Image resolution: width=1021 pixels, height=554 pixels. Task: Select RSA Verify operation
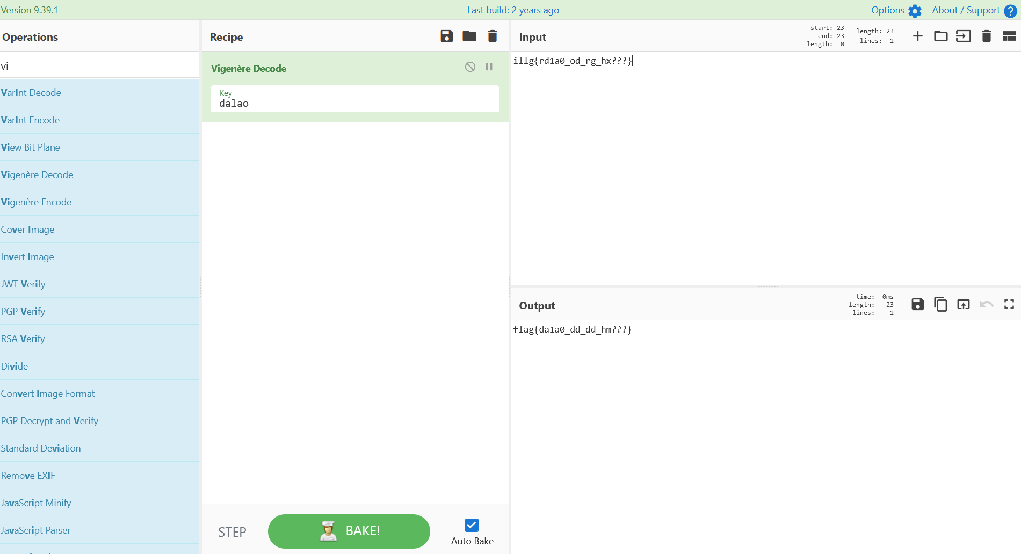pyautogui.click(x=100, y=339)
